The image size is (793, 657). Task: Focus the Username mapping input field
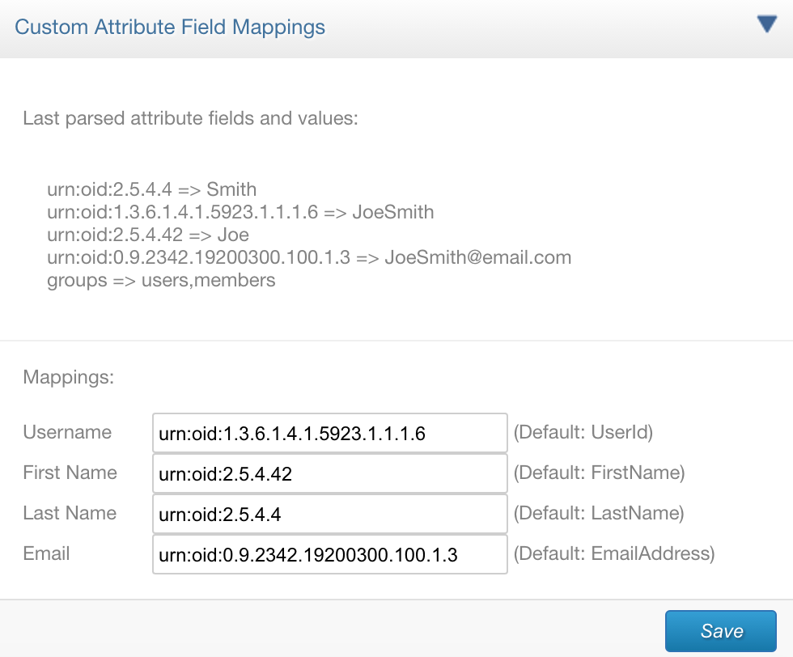330,433
